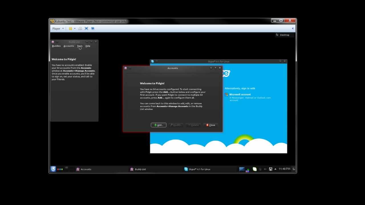
Task: Click the double-chevron icon at VMware toolbar right
Action: (x=293, y=28)
